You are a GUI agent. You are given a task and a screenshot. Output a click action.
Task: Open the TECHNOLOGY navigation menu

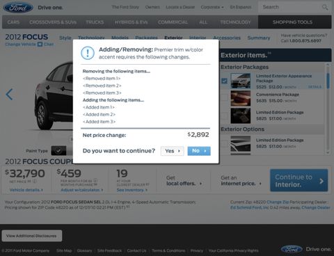(x=235, y=22)
